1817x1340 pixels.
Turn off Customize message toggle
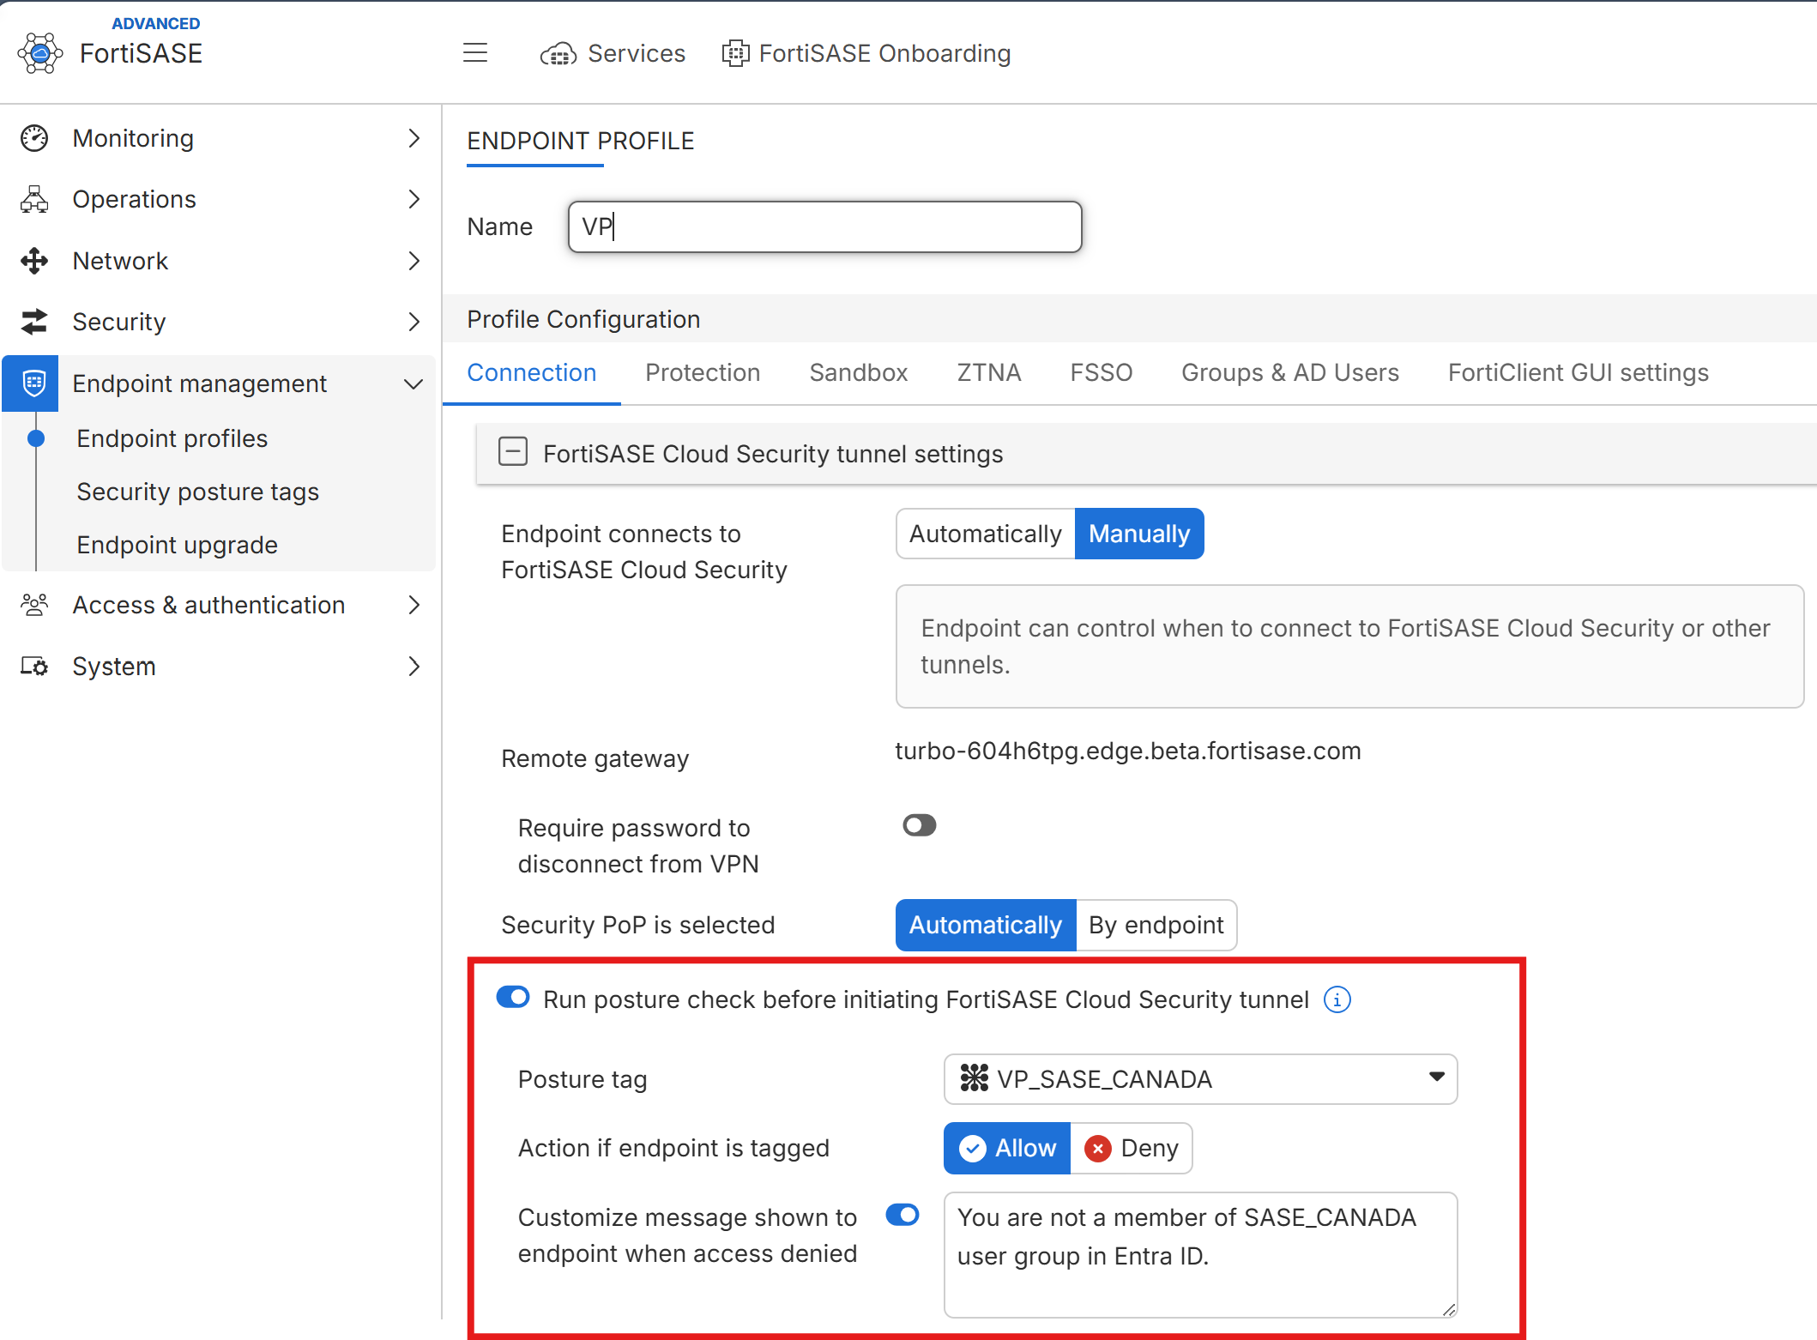point(902,1216)
